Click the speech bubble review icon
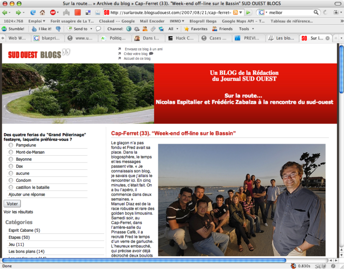This screenshot has height=269, width=344. point(98,29)
